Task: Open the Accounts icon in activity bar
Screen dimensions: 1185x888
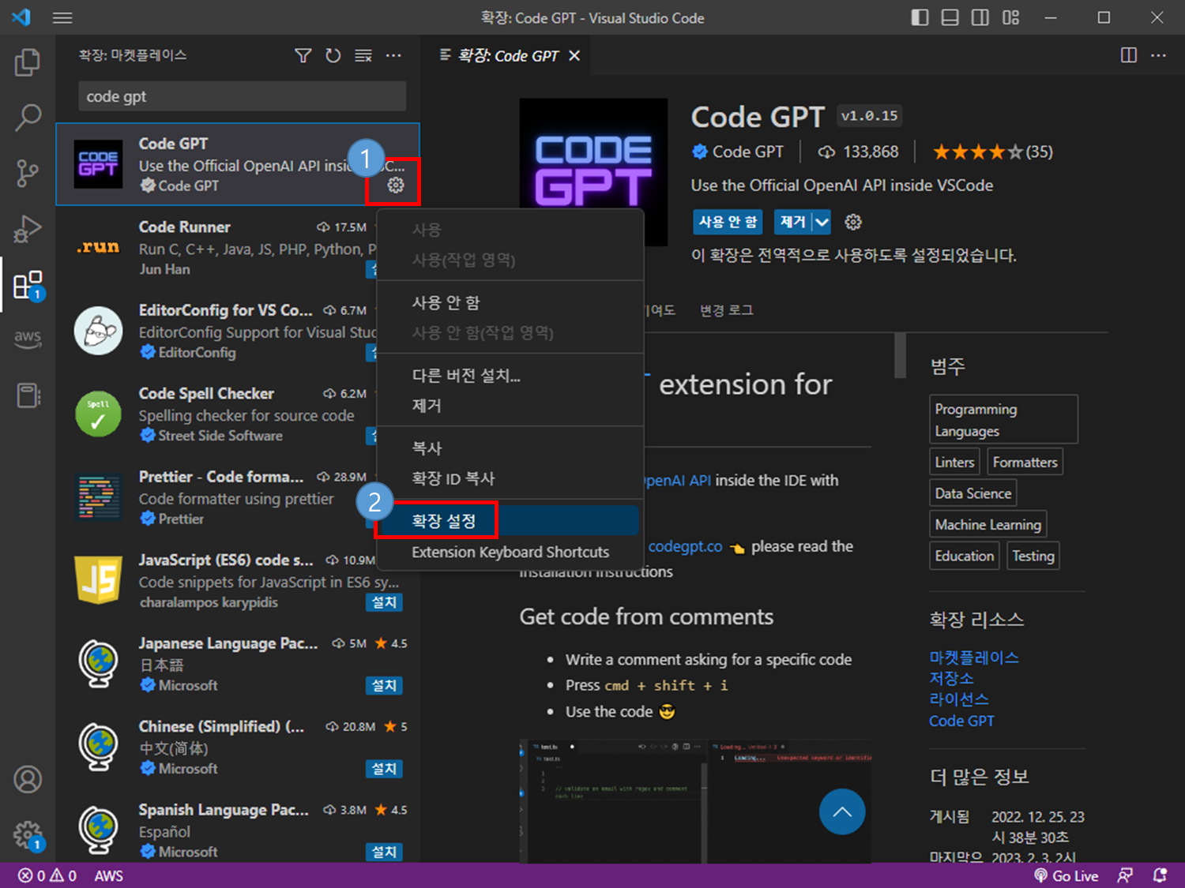Action: click(x=28, y=779)
